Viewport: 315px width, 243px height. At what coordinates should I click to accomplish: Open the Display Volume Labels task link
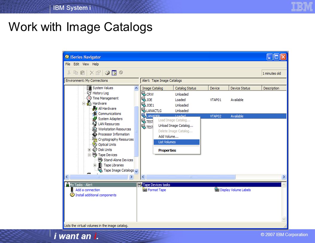pyautogui.click(x=235, y=190)
